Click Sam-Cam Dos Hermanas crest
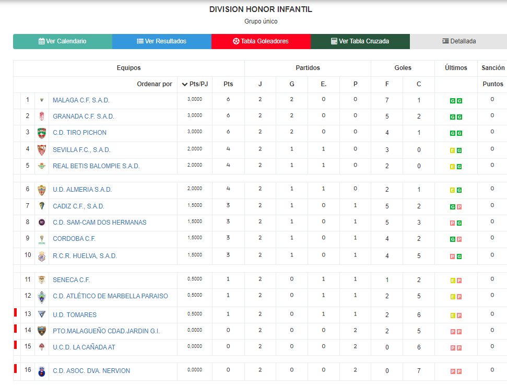 point(42,222)
